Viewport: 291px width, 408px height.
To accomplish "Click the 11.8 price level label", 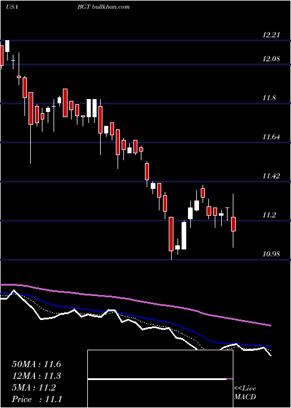I will (x=269, y=98).
